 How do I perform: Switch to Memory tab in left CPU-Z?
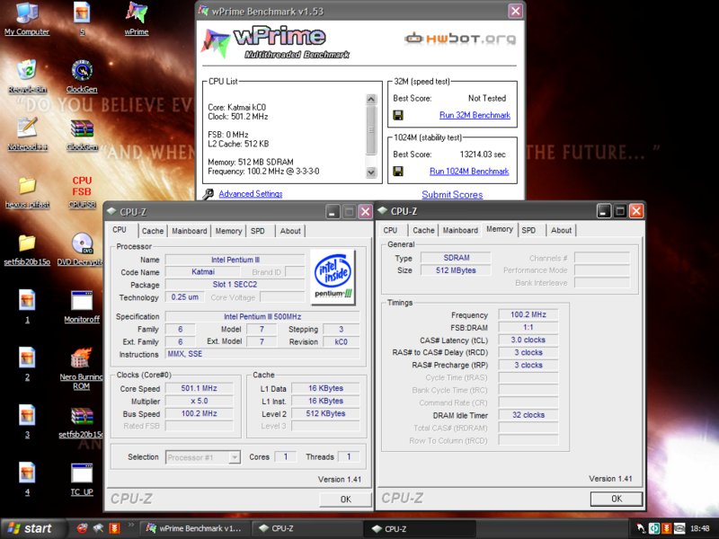(x=228, y=231)
